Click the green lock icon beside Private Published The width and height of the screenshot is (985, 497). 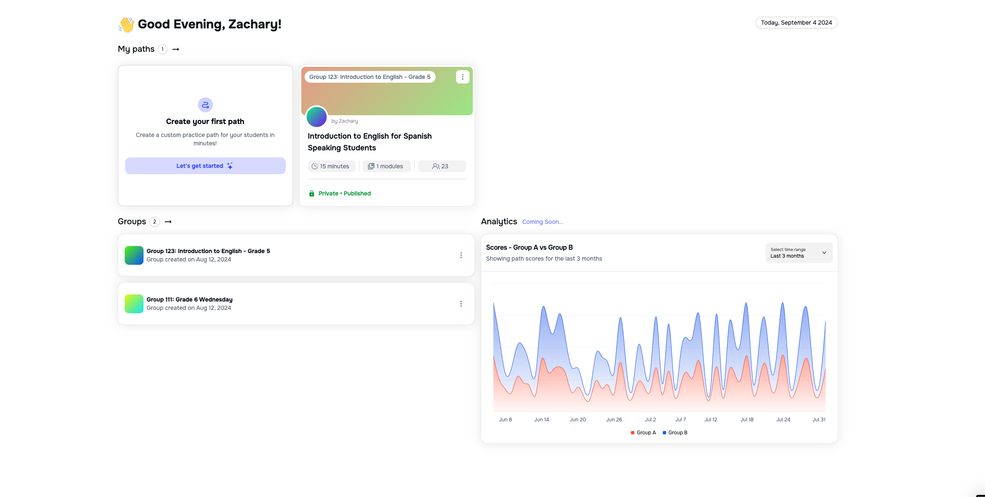coord(312,193)
